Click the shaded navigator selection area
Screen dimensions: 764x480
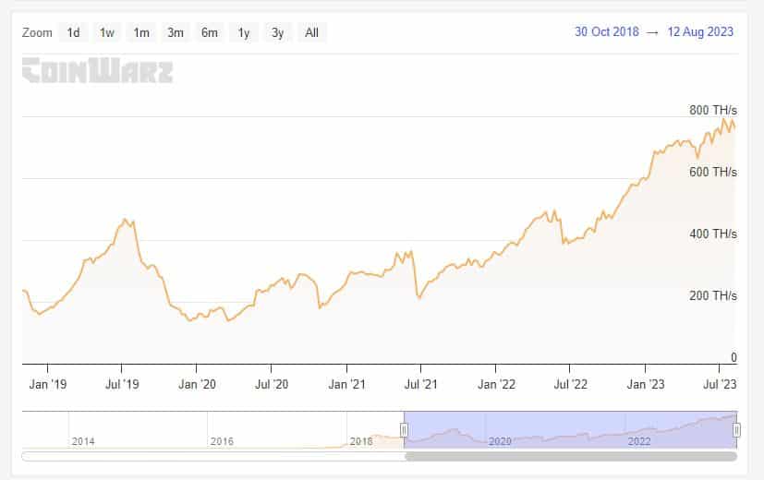[x=570, y=430]
